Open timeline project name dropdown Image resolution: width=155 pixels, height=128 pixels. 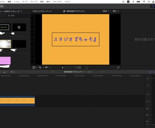click(x=74, y=72)
